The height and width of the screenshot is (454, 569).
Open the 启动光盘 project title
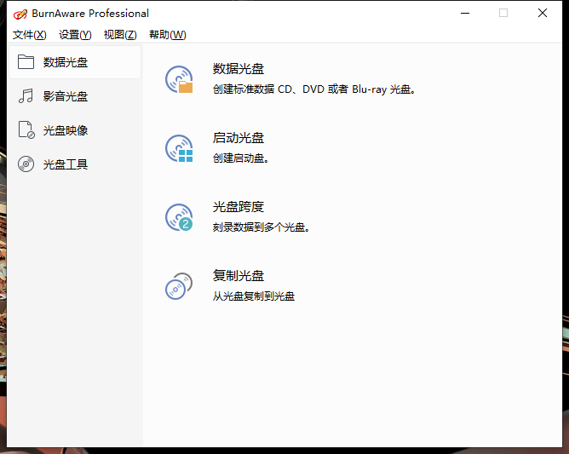pos(239,137)
